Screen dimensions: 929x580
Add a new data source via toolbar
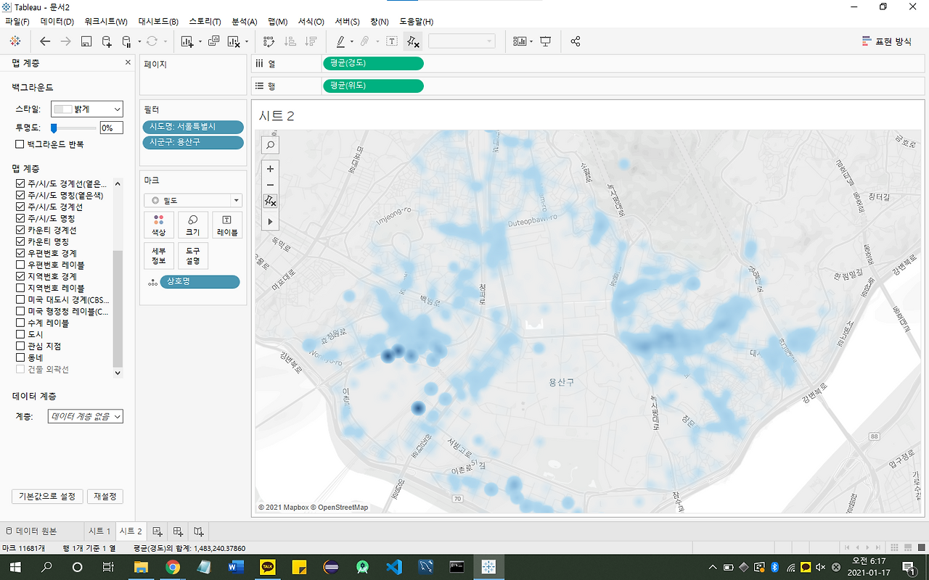click(x=107, y=41)
